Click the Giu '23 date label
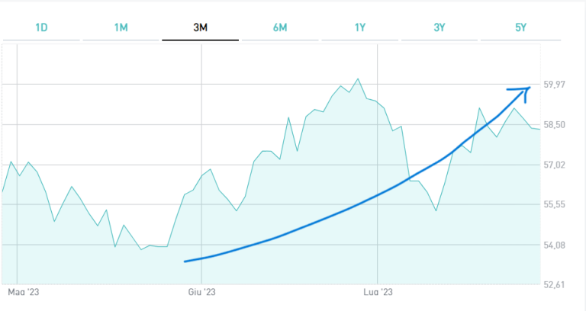The width and height of the screenshot is (586, 311). (202, 292)
